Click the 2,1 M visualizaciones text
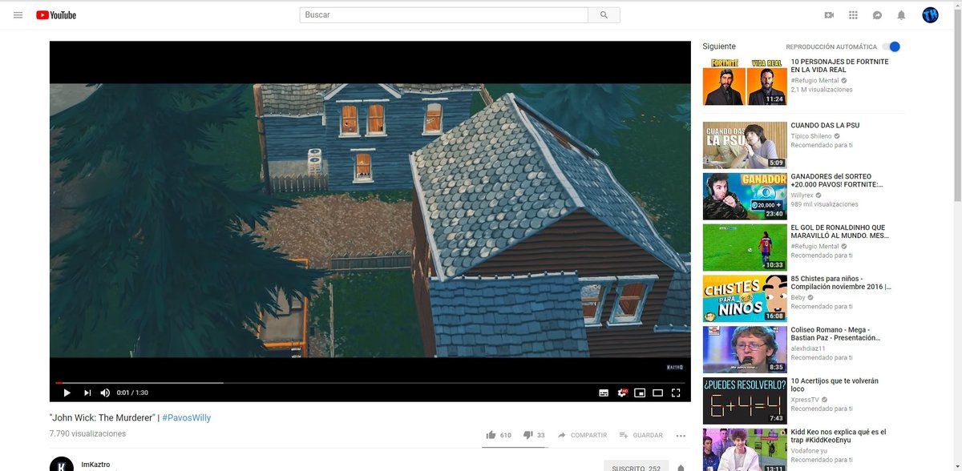The height and width of the screenshot is (471, 962). click(822, 90)
